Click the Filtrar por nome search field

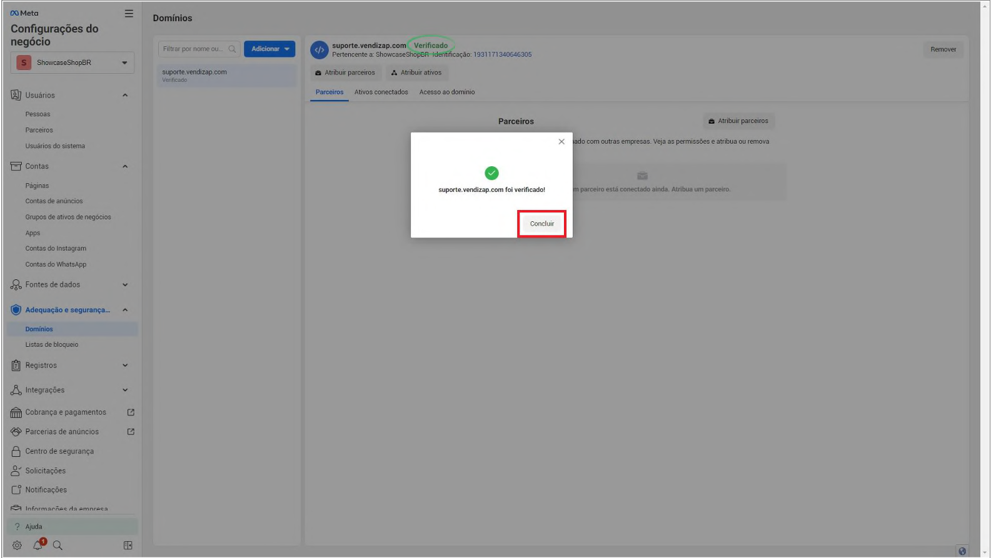click(193, 49)
